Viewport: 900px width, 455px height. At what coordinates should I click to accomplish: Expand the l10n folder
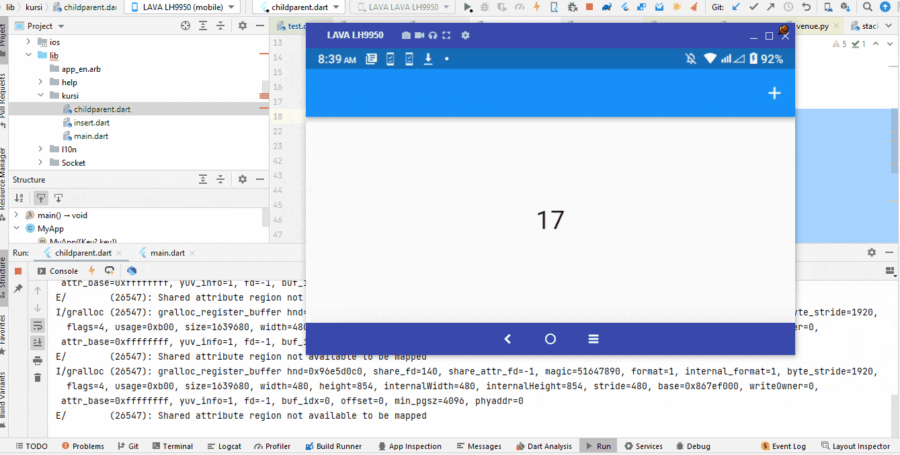[40, 149]
